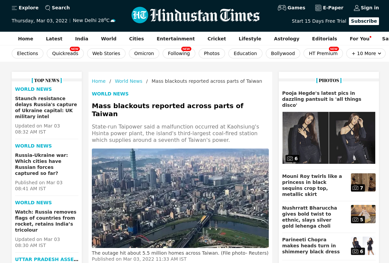Open Mouni Roy twirls like princess headline
This screenshot has height=263, width=389.
click(x=312, y=185)
